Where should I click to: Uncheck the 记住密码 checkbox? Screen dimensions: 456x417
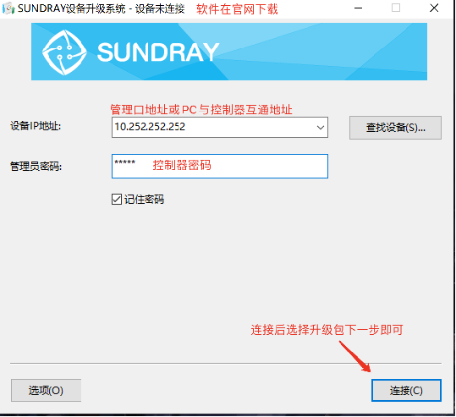(x=117, y=200)
